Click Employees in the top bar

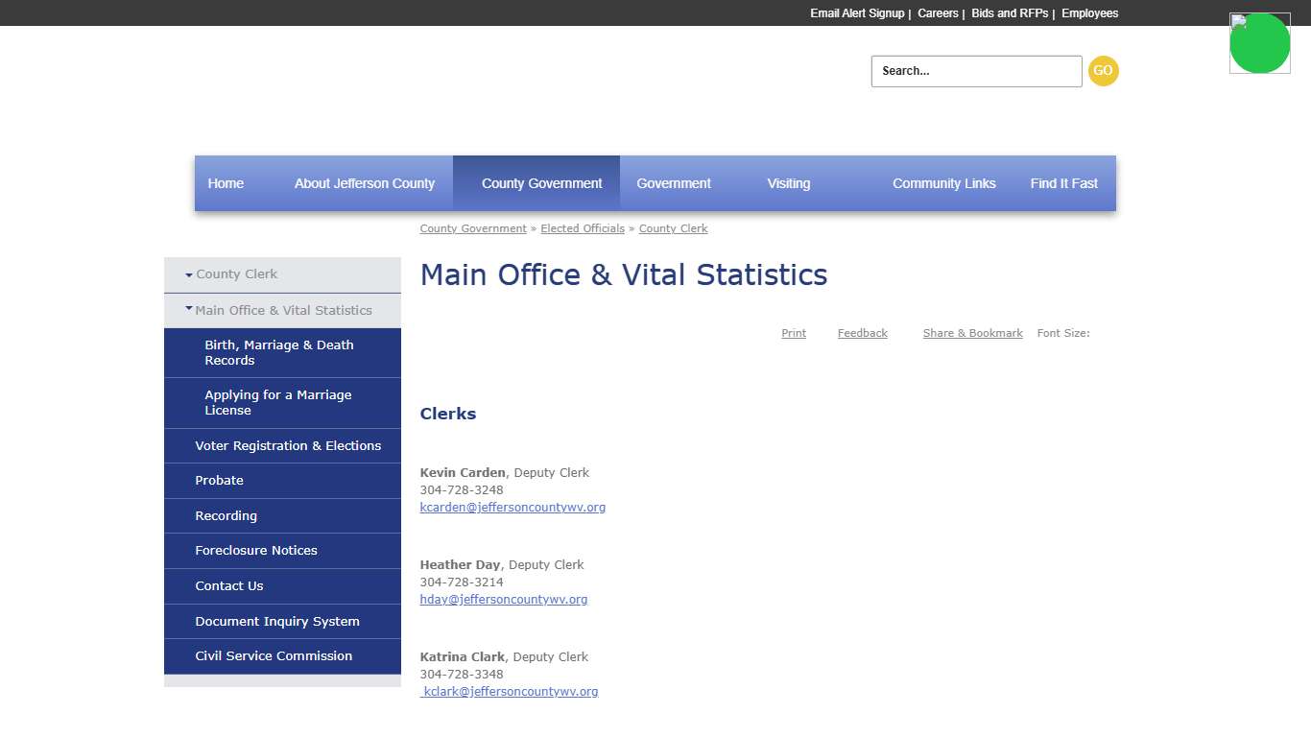click(1089, 12)
